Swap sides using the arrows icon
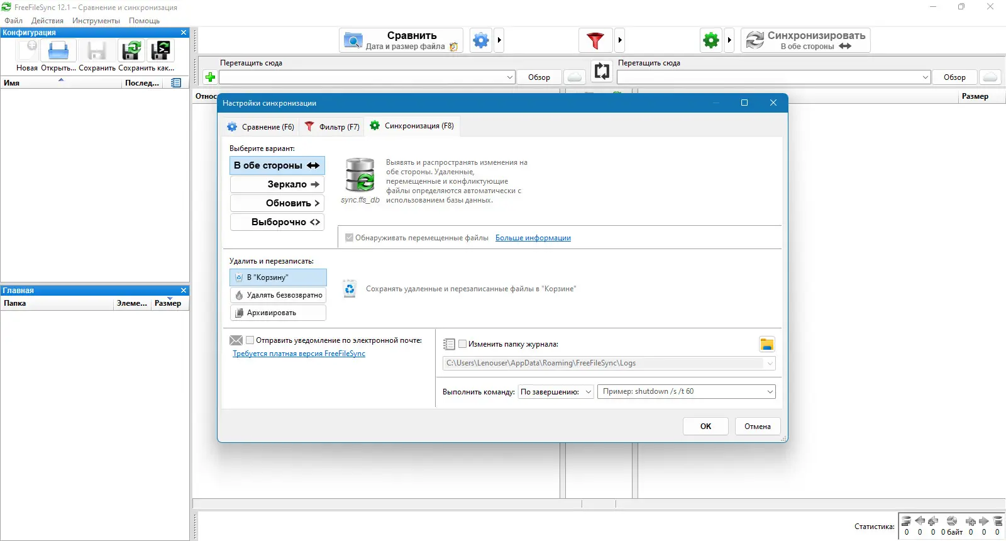Image resolution: width=1006 pixels, height=541 pixels. point(602,71)
